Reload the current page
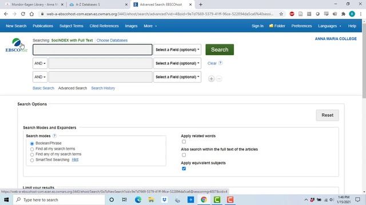 point(23,14)
